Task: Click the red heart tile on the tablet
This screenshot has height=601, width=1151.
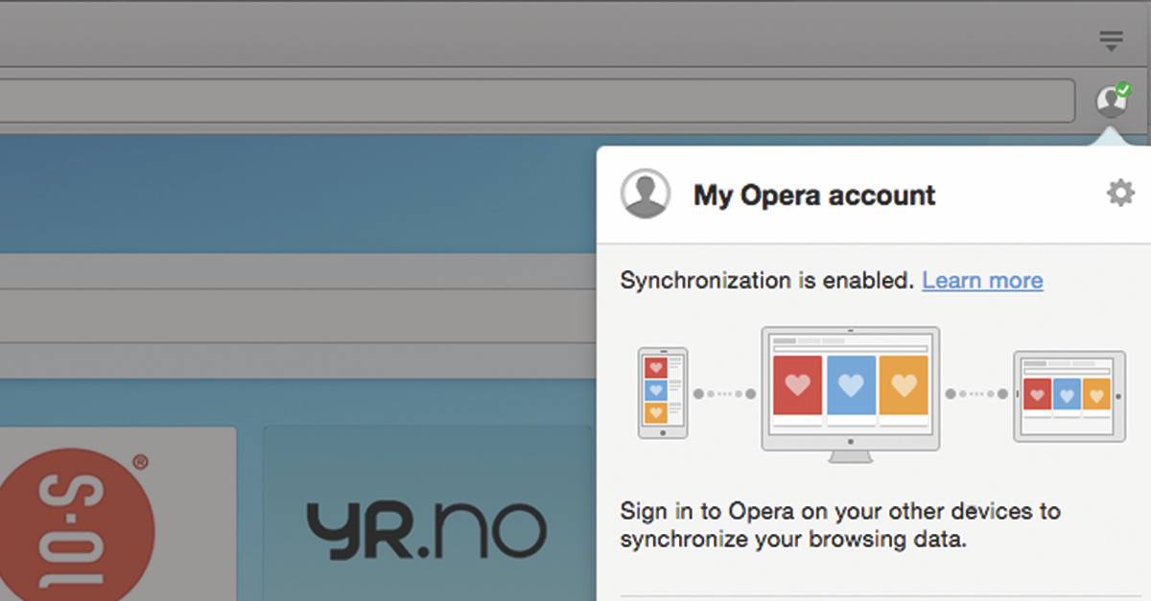Action: [1037, 394]
